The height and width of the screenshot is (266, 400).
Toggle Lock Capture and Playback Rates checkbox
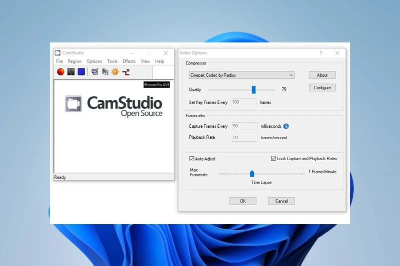pos(273,159)
